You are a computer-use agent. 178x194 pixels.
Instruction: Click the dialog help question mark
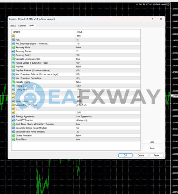(x=152, y=19)
